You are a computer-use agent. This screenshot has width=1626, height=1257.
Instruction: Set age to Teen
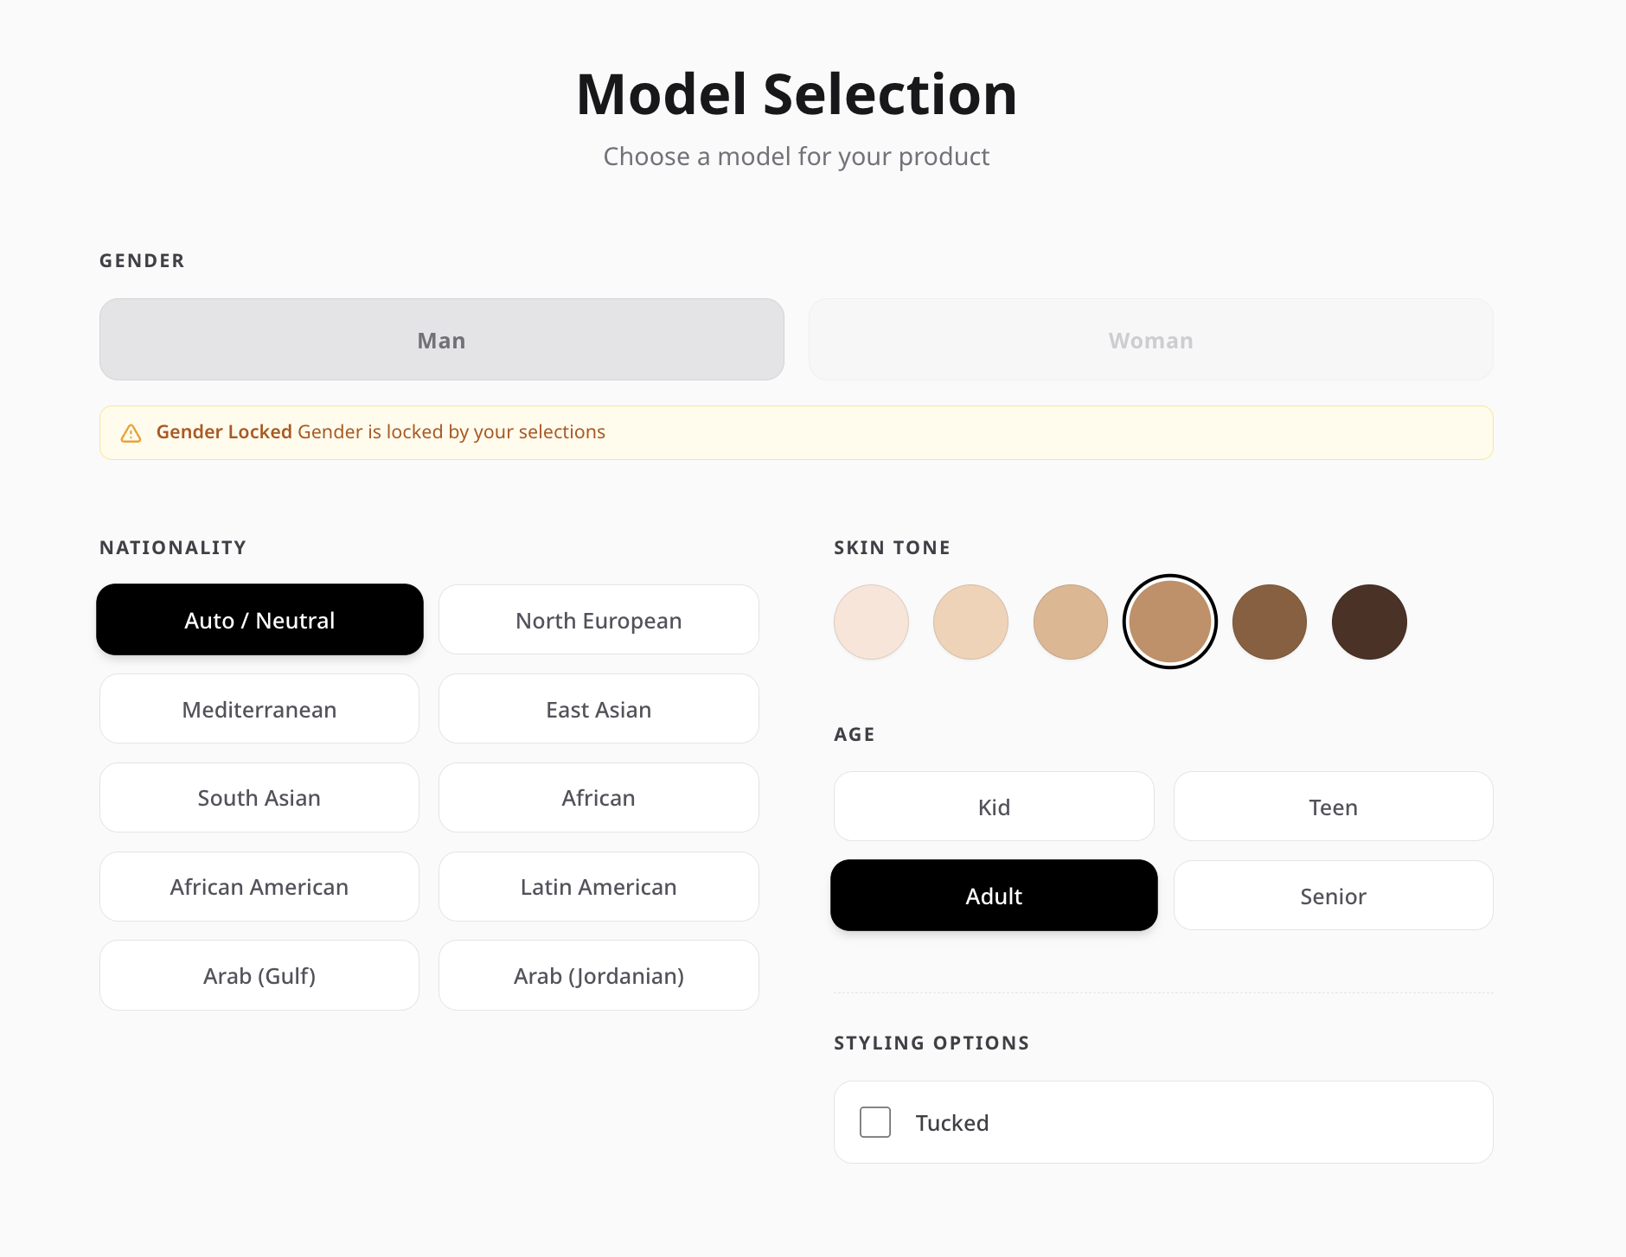[x=1333, y=807]
